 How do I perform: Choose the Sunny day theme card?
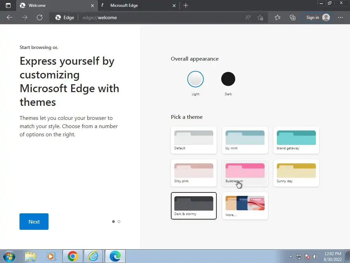click(296, 173)
